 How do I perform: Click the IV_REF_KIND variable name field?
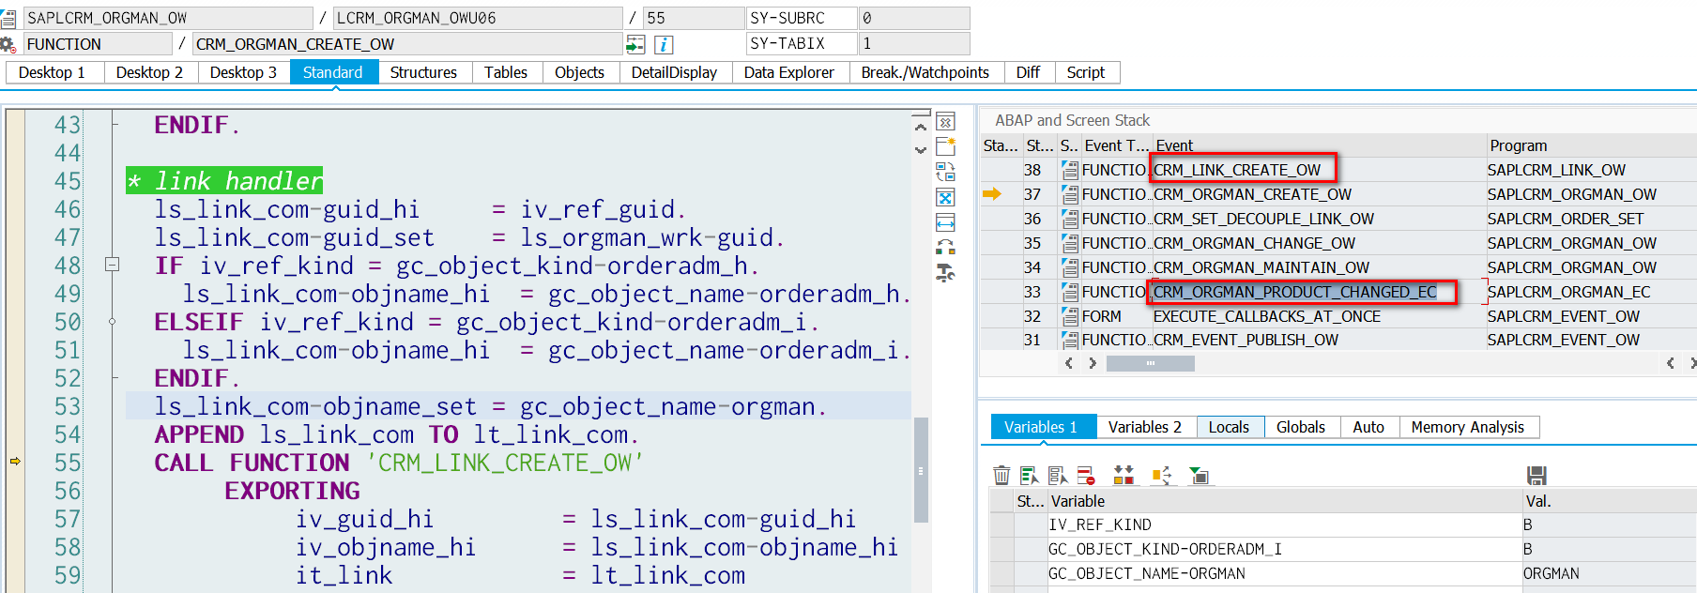coord(1284,525)
